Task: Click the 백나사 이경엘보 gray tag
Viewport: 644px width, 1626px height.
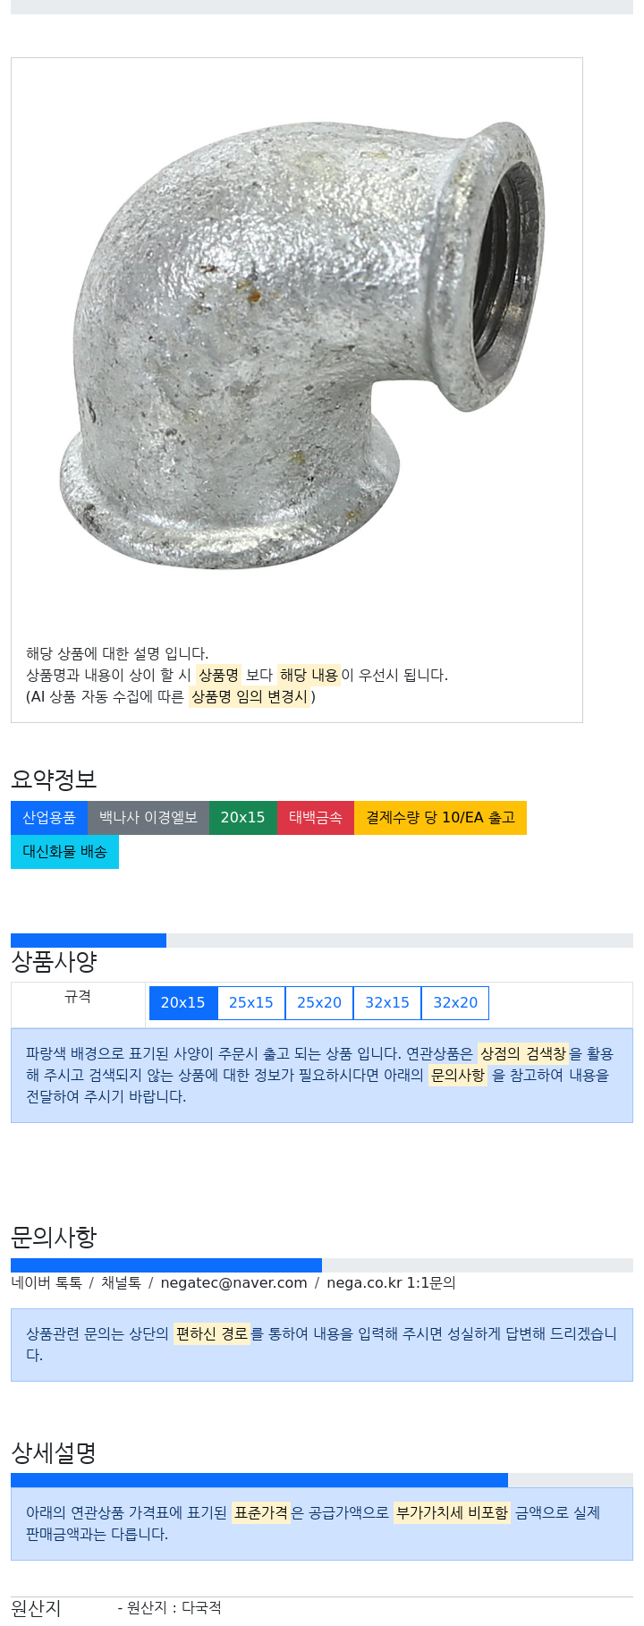Action: click(148, 818)
